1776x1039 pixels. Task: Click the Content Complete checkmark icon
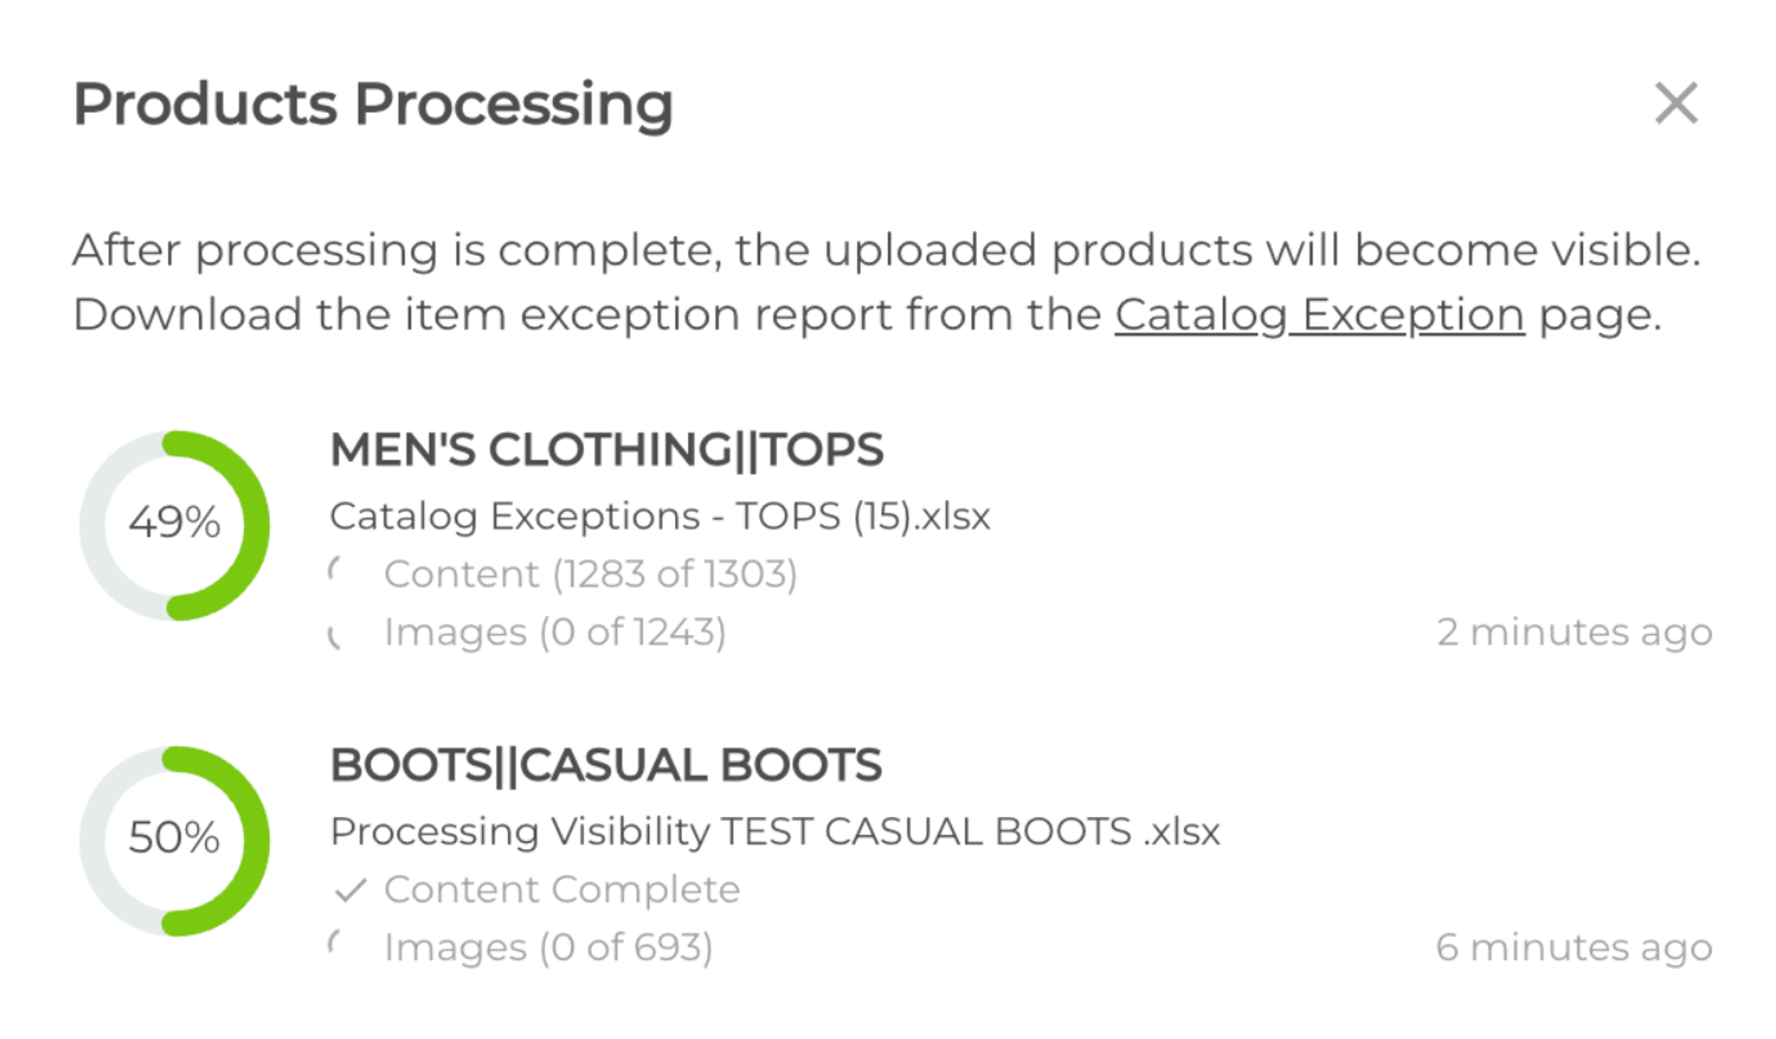pos(351,890)
